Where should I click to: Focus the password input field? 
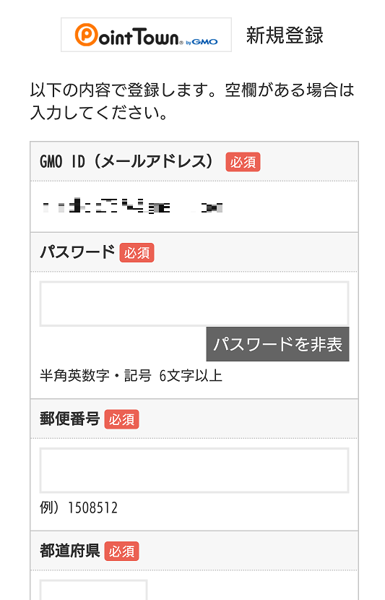[194, 304]
